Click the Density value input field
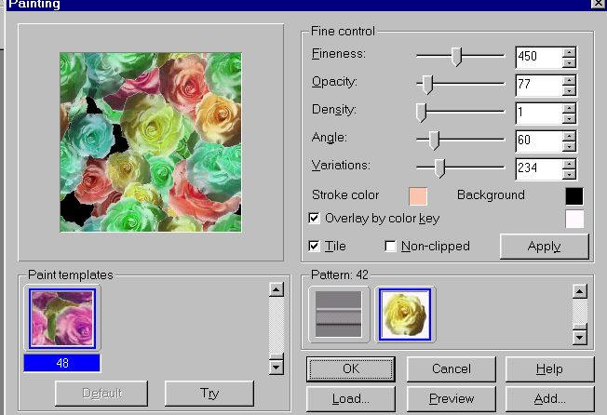Viewport: 607px width, 415px height. coord(537,114)
